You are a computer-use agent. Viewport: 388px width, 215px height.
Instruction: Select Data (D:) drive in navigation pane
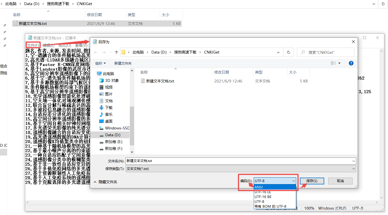tap(110, 135)
